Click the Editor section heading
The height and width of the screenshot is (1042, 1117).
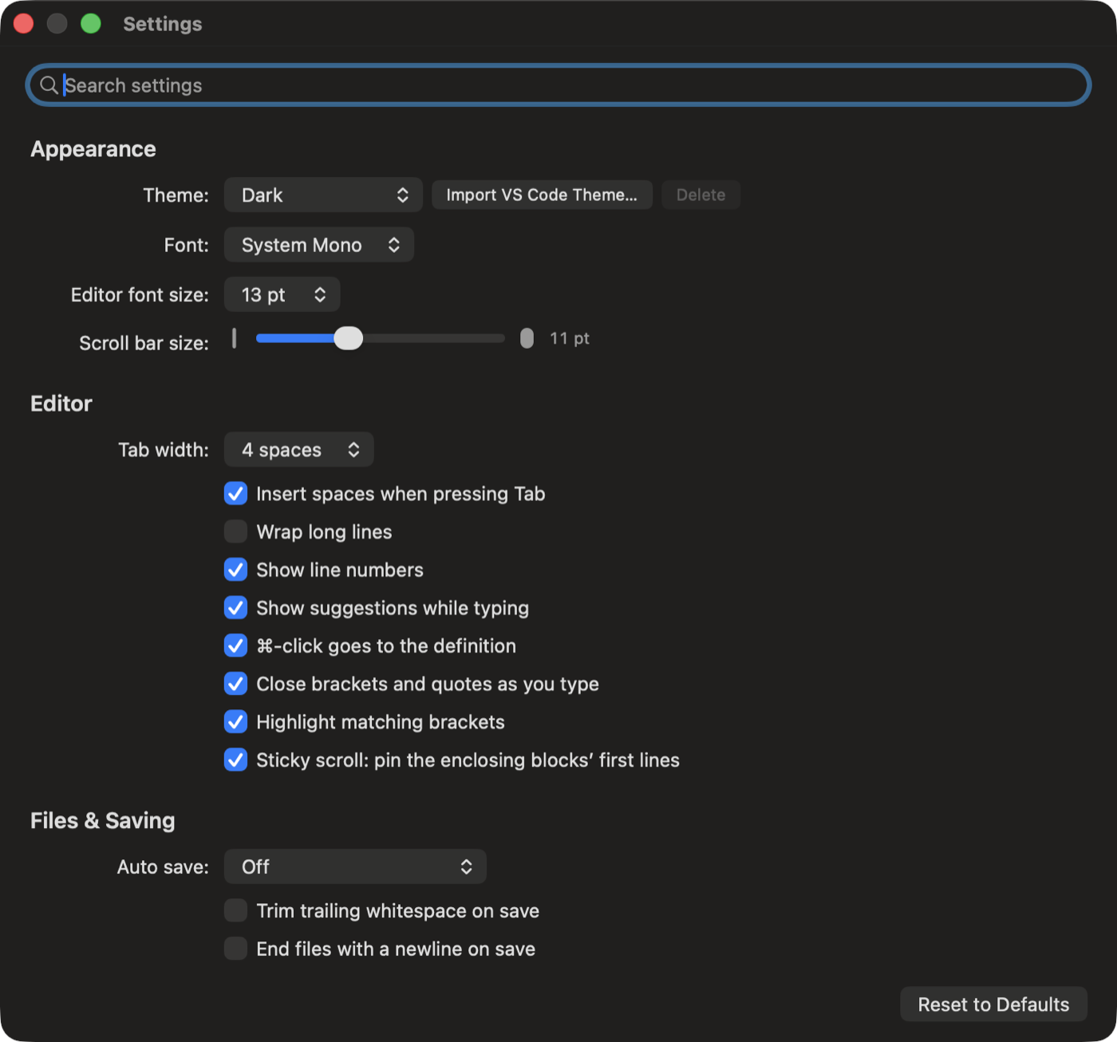click(61, 404)
